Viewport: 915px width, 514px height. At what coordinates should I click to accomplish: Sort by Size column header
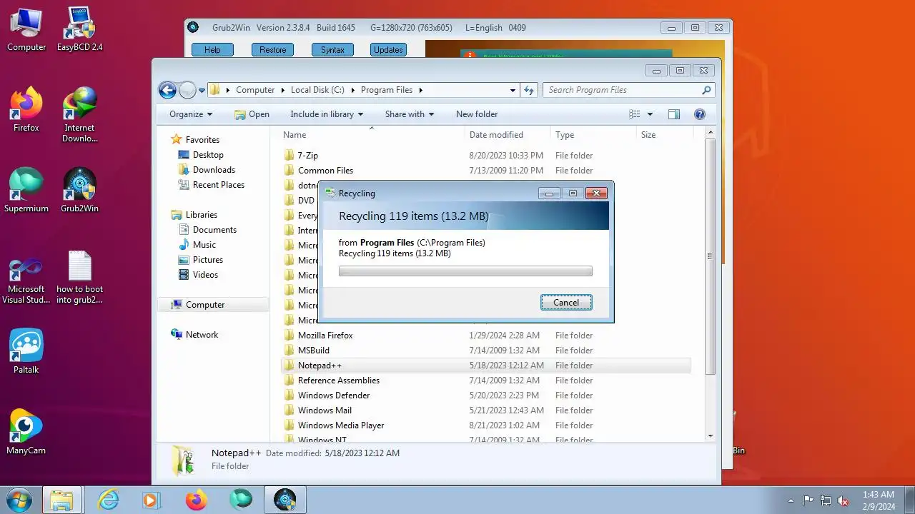[664, 134]
